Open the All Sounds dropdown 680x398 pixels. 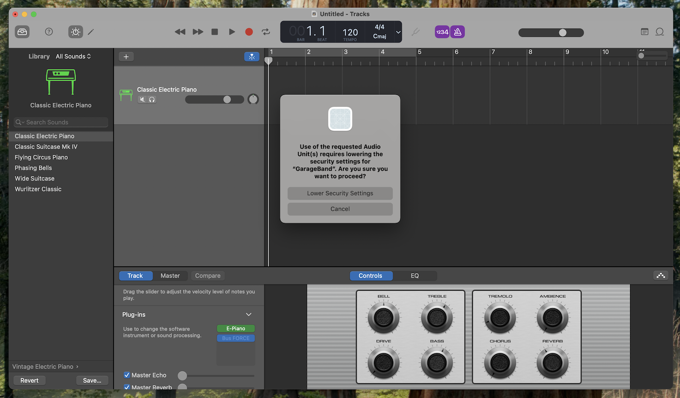[x=73, y=56]
